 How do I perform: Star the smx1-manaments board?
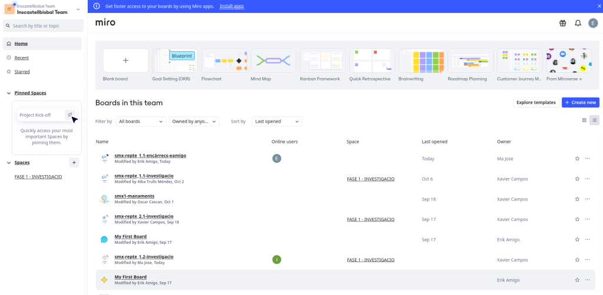pos(577,199)
